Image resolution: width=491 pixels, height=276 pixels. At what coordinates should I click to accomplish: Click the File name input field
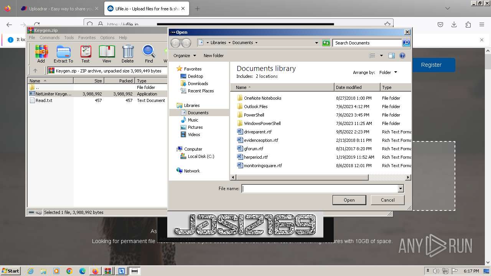click(x=320, y=189)
